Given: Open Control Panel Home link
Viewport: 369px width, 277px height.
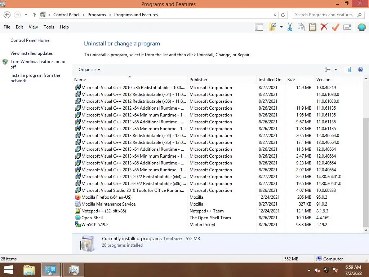Looking at the screenshot, I should 30,40.
